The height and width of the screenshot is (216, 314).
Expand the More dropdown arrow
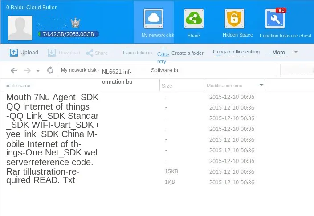(296, 52)
